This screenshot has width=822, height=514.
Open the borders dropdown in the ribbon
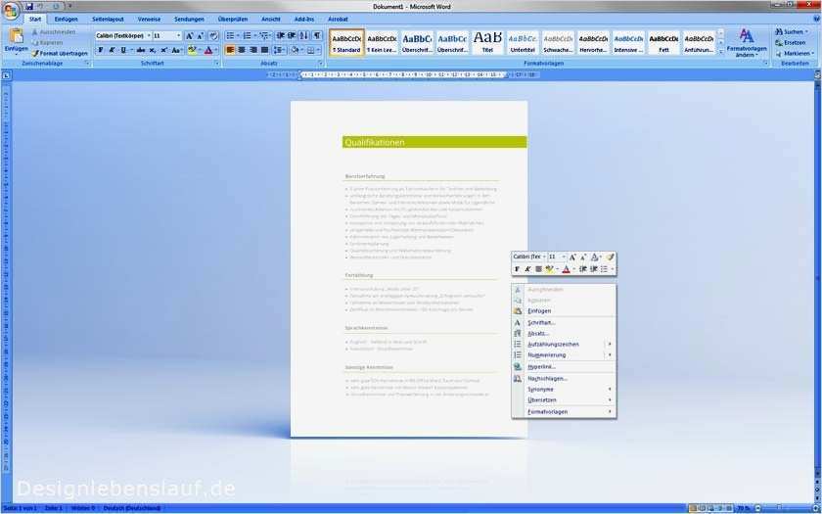pos(318,50)
